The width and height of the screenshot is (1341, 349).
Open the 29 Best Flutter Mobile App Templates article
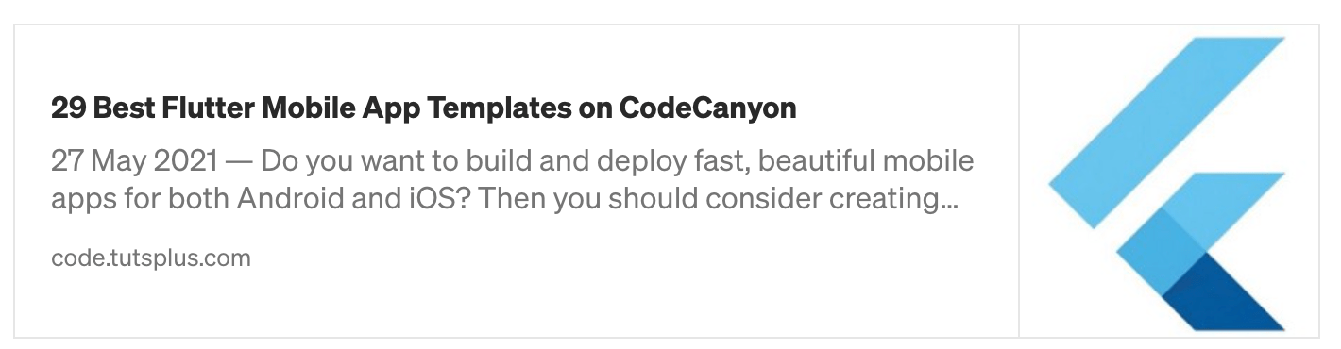pyautogui.click(x=424, y=108)
